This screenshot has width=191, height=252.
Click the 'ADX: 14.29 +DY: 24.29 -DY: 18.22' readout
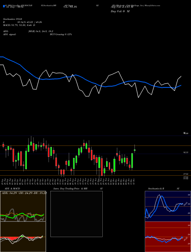point(24,193)
